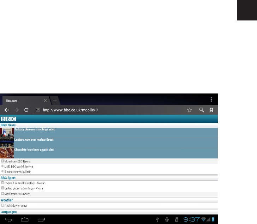Screen dimensions: 257x224
Task: Click the nuclear threat story thumbnail
Action: click(x=7, y=143)
